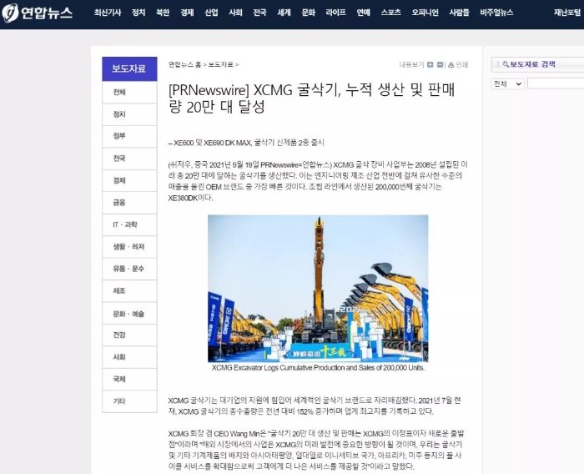Screen dimensions: 584x474
Task: Select IT · 과학 in the sidebar
Action: 129,224
